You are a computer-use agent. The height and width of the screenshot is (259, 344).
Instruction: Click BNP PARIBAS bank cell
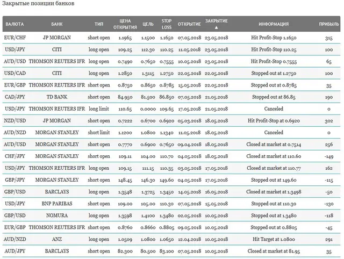57,204
